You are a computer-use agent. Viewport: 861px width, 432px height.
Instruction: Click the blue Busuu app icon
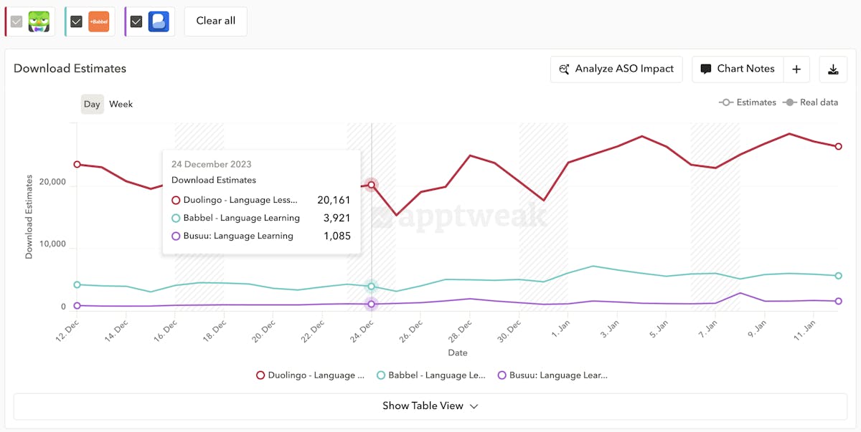click(x=159, y=21)
